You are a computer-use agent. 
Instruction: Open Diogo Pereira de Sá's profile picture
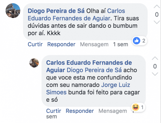13,10
